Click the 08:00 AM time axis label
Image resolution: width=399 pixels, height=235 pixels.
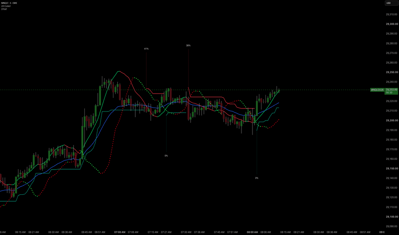[x=253, y=232]
